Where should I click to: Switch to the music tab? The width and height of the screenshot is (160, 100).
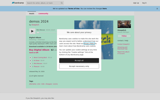point(32,14)
